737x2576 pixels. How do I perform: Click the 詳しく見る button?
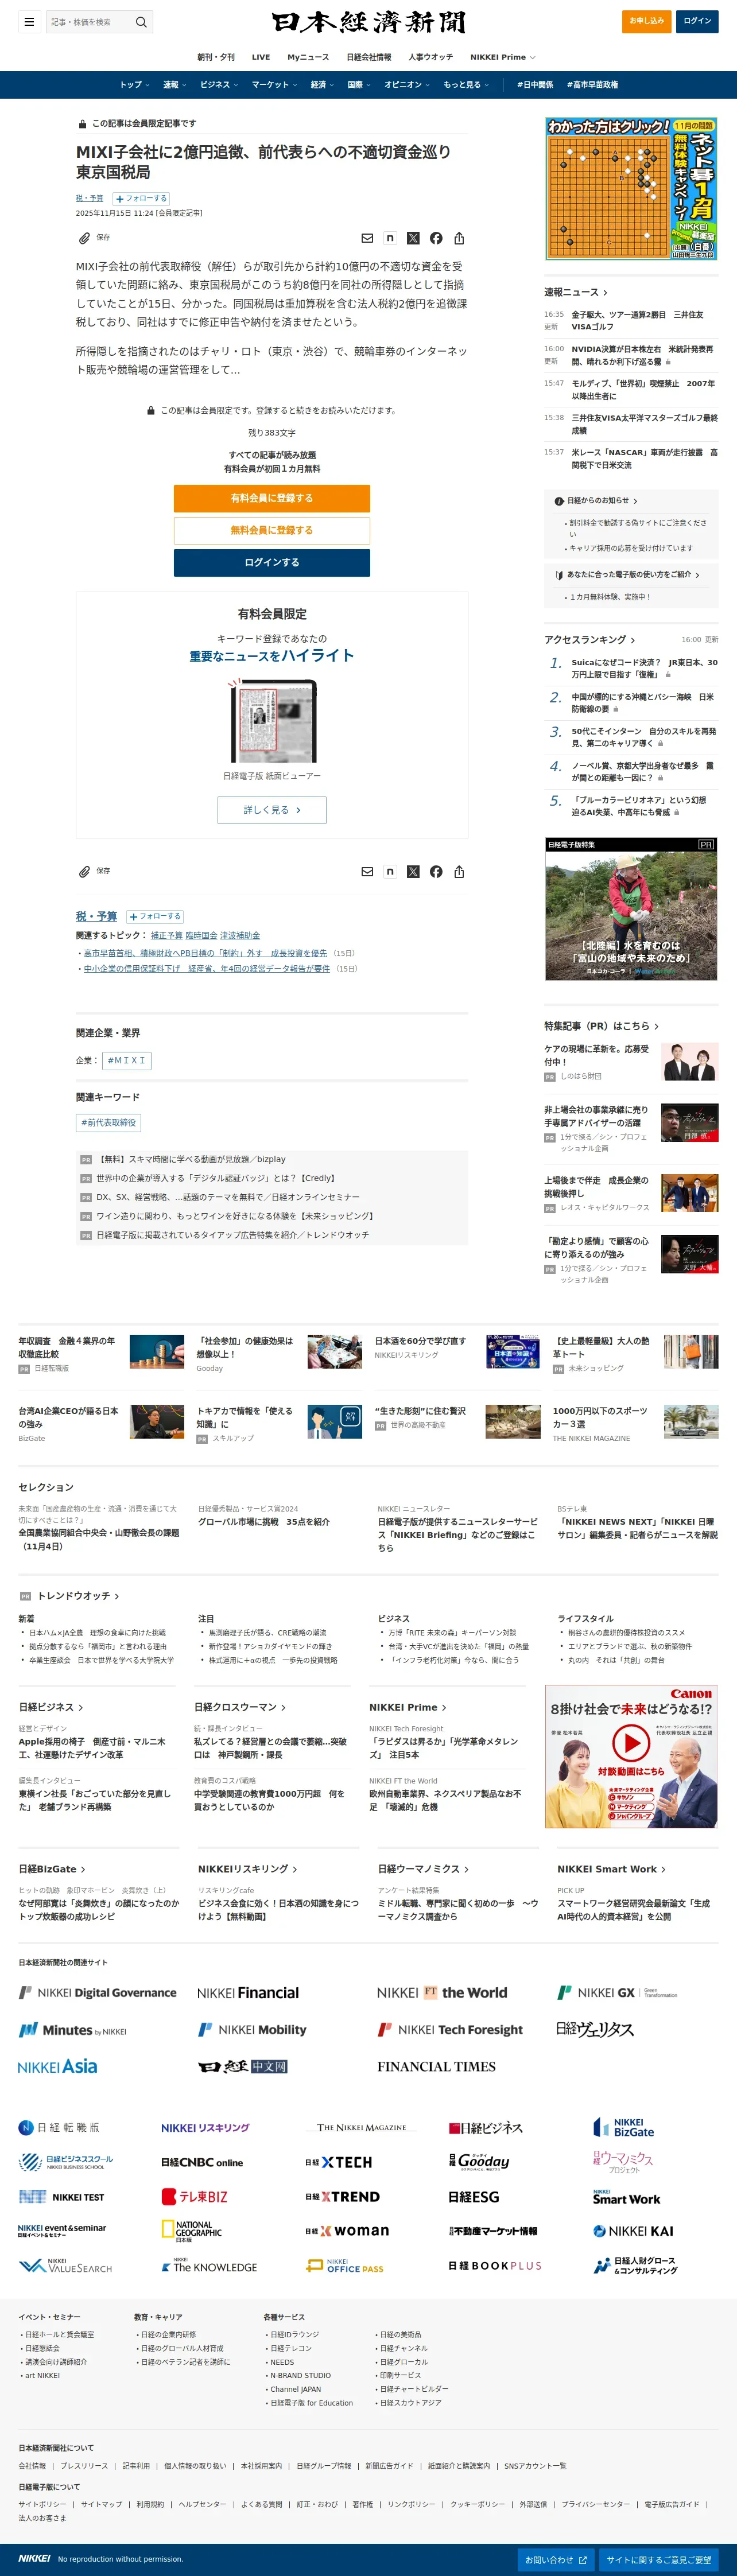click(x=272, y=810)
